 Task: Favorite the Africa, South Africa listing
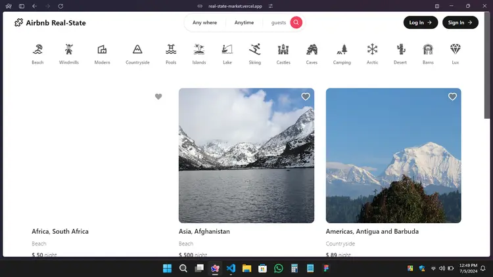[x=158, y=96]
